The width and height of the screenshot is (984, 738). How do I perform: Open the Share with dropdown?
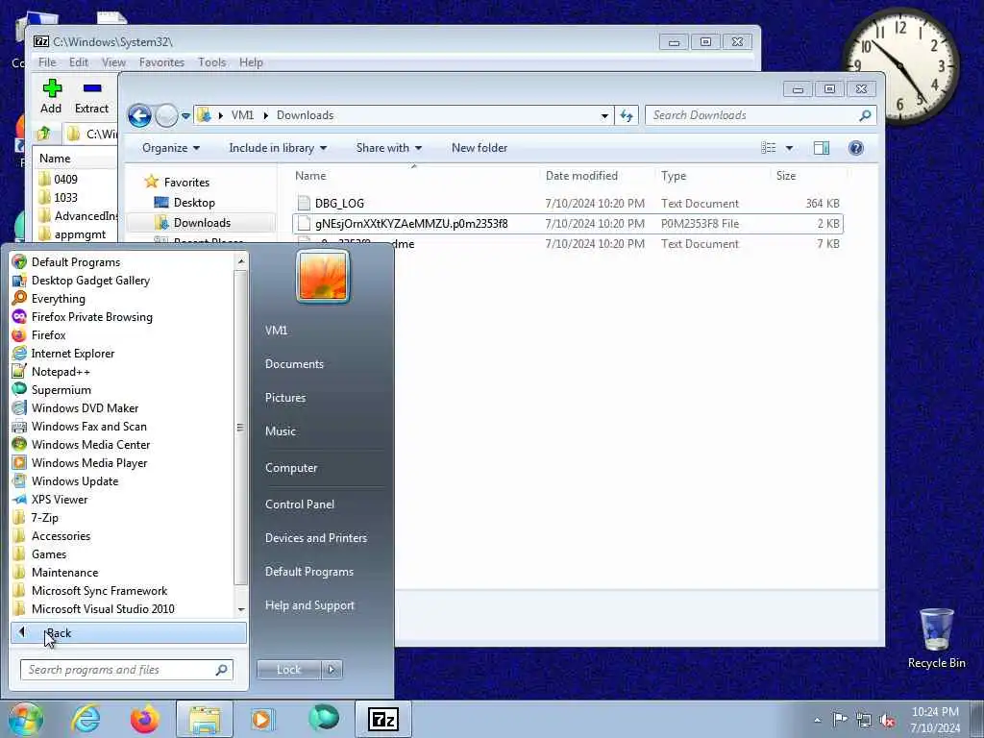coord(388,148)
